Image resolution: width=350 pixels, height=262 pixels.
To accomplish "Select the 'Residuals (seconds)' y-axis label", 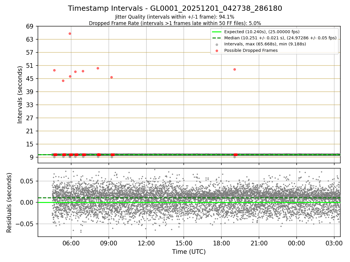I will pos(9,203).
